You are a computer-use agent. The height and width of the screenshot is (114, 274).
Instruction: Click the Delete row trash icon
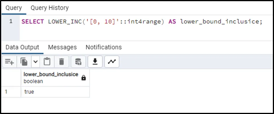point(62,62)
